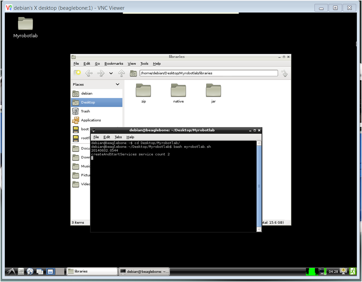Open the native folder
Viewport: 362px width, 282px height.
[x=178, y=93]
